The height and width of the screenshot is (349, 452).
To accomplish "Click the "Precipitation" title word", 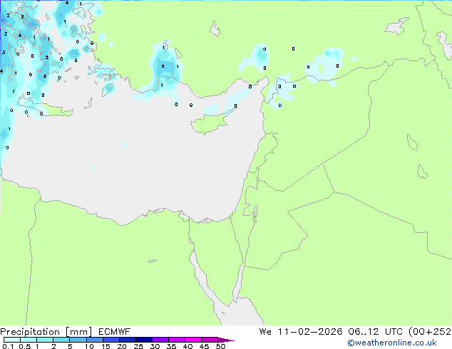I will tap(30, 332).
